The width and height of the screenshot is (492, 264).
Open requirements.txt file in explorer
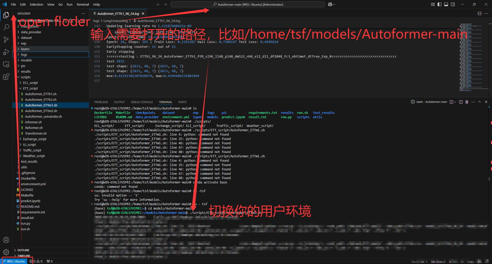click(x=50, y=212)
